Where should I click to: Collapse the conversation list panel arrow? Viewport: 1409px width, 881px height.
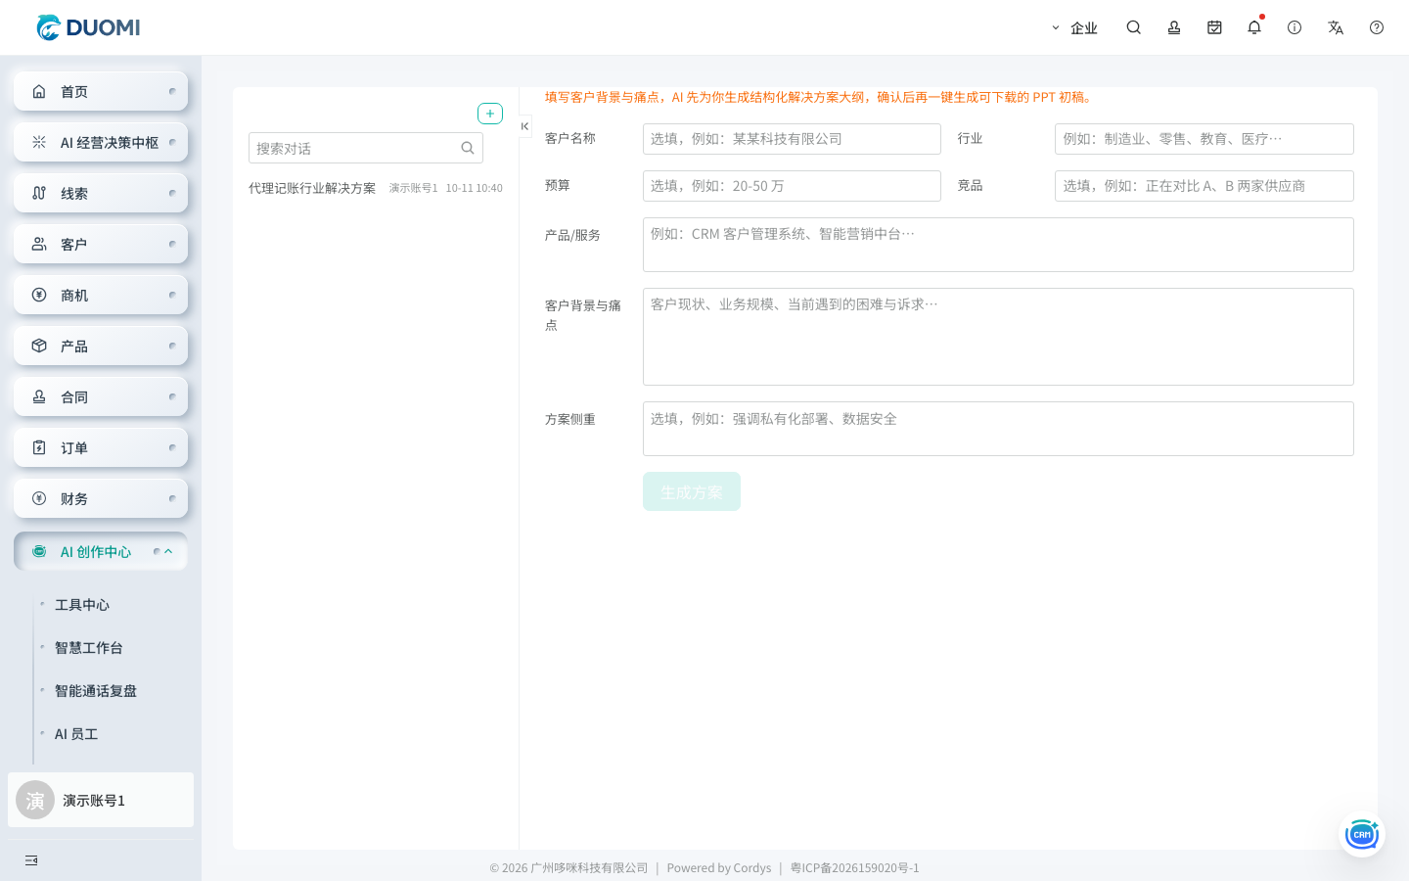point(525,126)
